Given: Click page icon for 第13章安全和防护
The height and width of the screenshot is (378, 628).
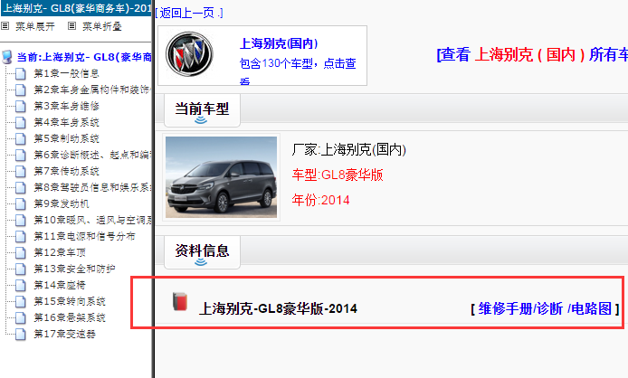Looking at the screenshot, I should (x=21, y=269).
